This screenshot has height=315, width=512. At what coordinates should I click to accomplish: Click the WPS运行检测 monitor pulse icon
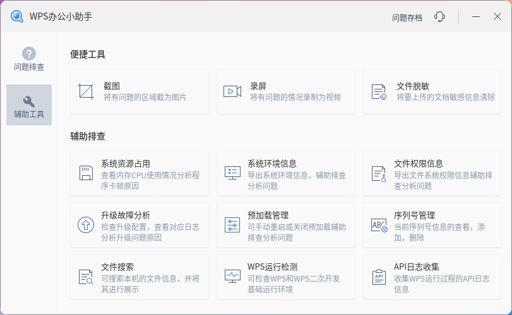click(x=232, y=276)
